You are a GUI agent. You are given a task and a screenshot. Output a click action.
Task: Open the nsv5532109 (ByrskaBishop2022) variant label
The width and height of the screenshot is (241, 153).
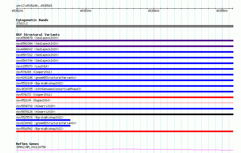tap(40, 83)
